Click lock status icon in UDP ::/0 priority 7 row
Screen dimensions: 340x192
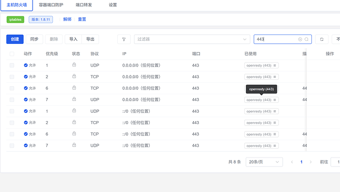tap(74, 145)
